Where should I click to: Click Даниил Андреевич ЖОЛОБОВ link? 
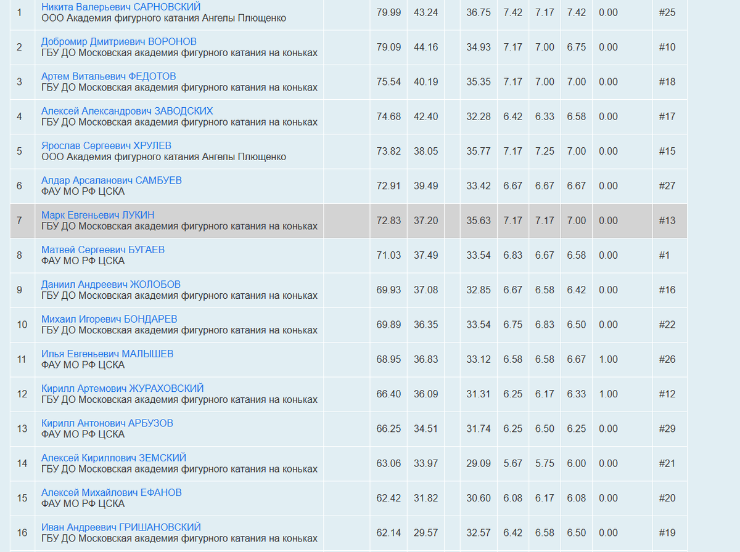tap(111, 285)
